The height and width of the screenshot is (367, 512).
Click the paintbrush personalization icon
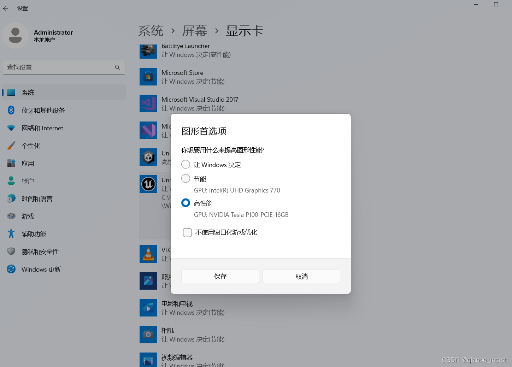tap(11, 146)
